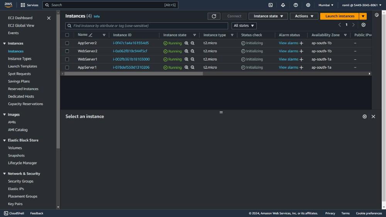Edit Name column pencil icon
386x217 pixels.
coord(91,35)
